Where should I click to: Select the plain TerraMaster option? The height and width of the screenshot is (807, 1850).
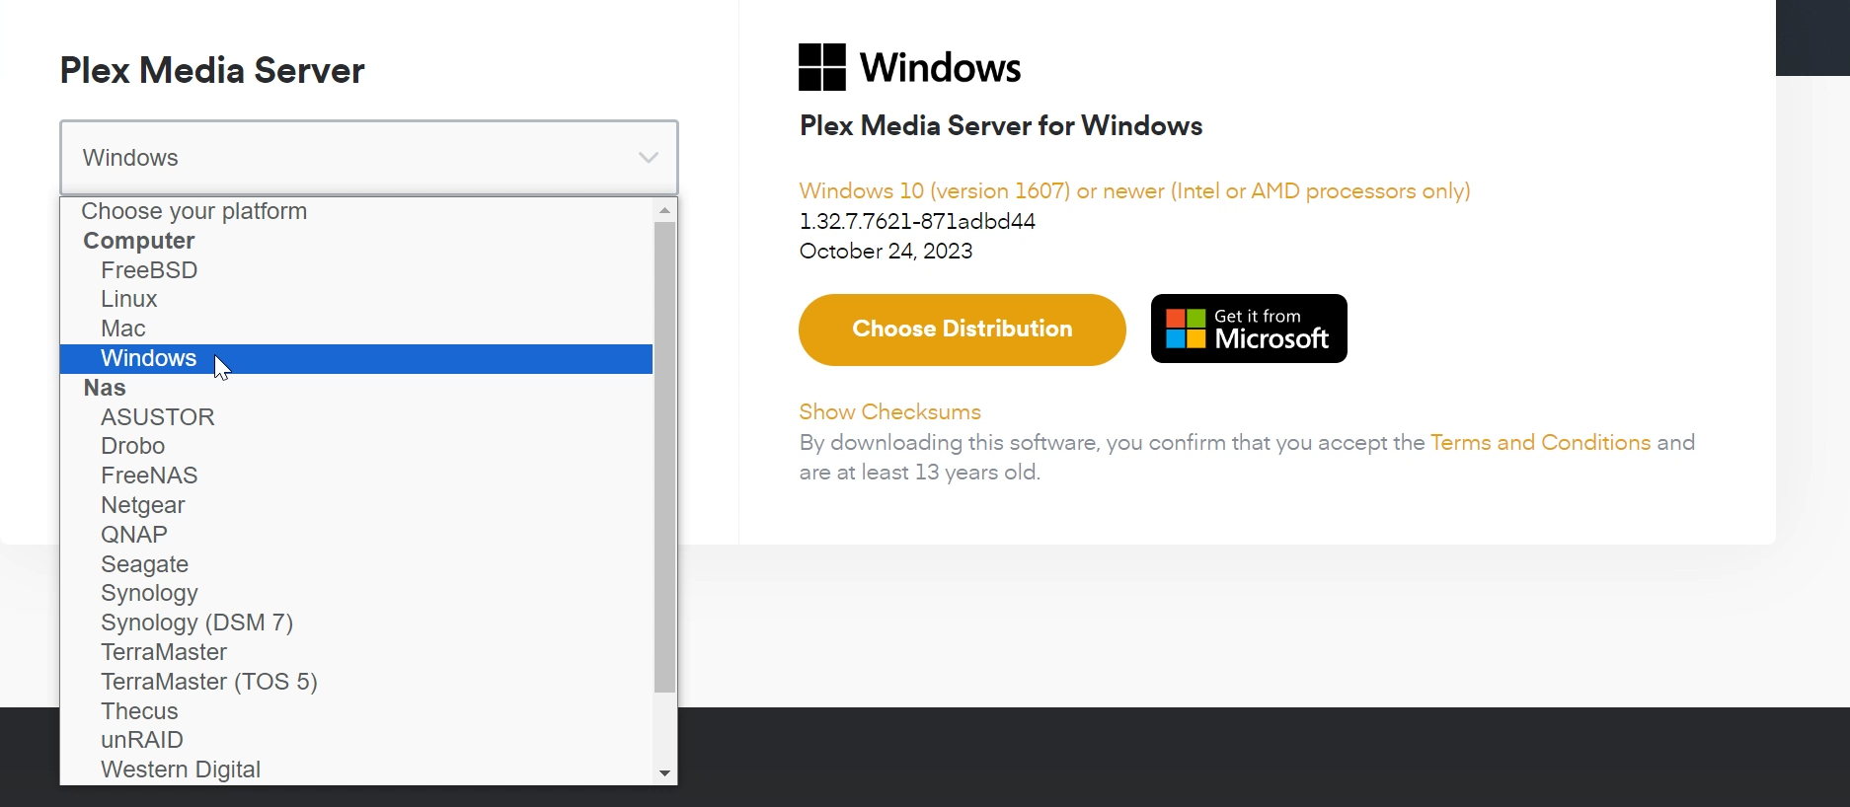coord(356,652)
